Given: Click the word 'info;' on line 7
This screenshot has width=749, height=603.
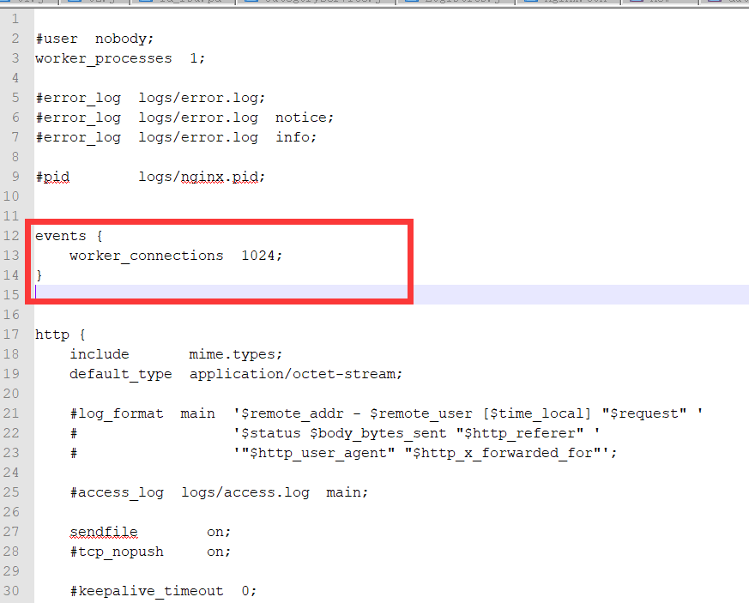Looking at the screenshot, I should tap(296, 137).
